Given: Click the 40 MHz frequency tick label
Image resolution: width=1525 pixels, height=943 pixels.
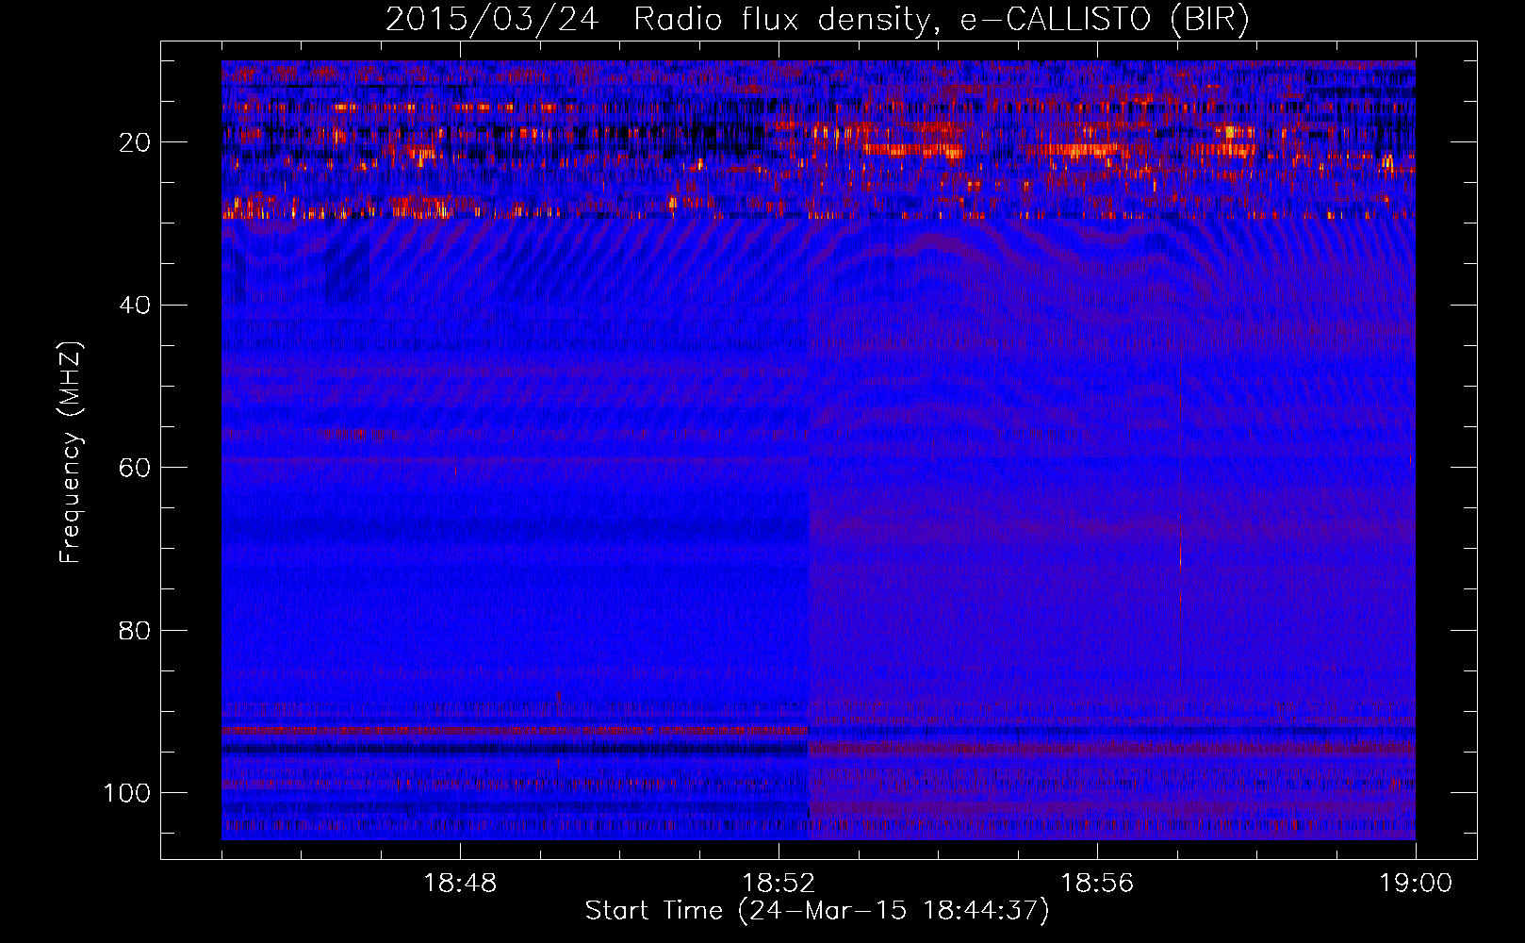Looking at the screenshot, I should (x=135, y=305).
